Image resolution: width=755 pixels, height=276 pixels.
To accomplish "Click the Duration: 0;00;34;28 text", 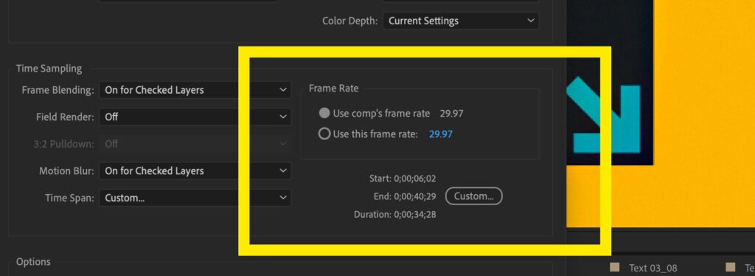I will click(x=395, y=214).
